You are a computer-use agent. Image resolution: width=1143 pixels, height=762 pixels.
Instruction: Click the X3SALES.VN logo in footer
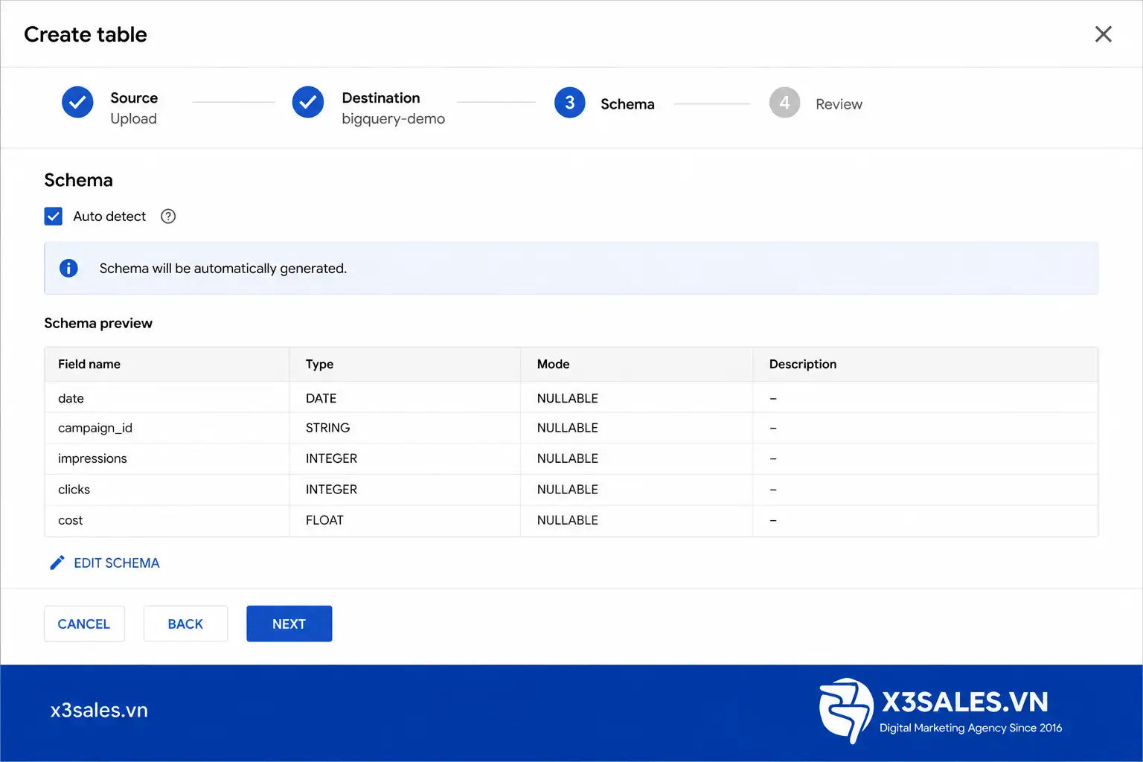tap(941, 711)
